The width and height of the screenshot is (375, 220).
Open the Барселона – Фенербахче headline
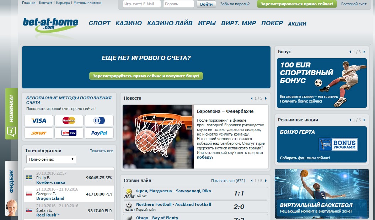click(x=225, y=111)
